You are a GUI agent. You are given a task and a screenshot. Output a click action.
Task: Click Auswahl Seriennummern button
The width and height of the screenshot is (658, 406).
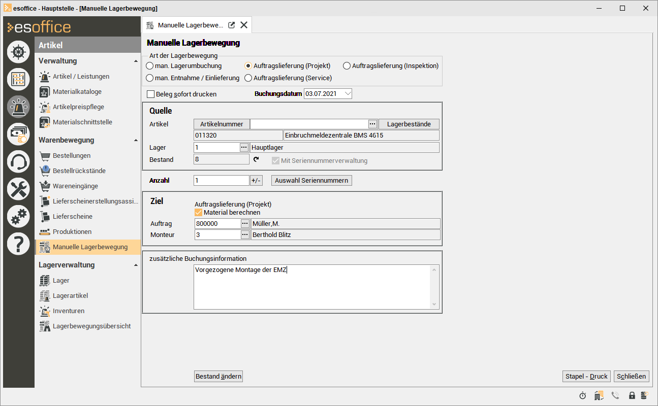tap(311, 181)
